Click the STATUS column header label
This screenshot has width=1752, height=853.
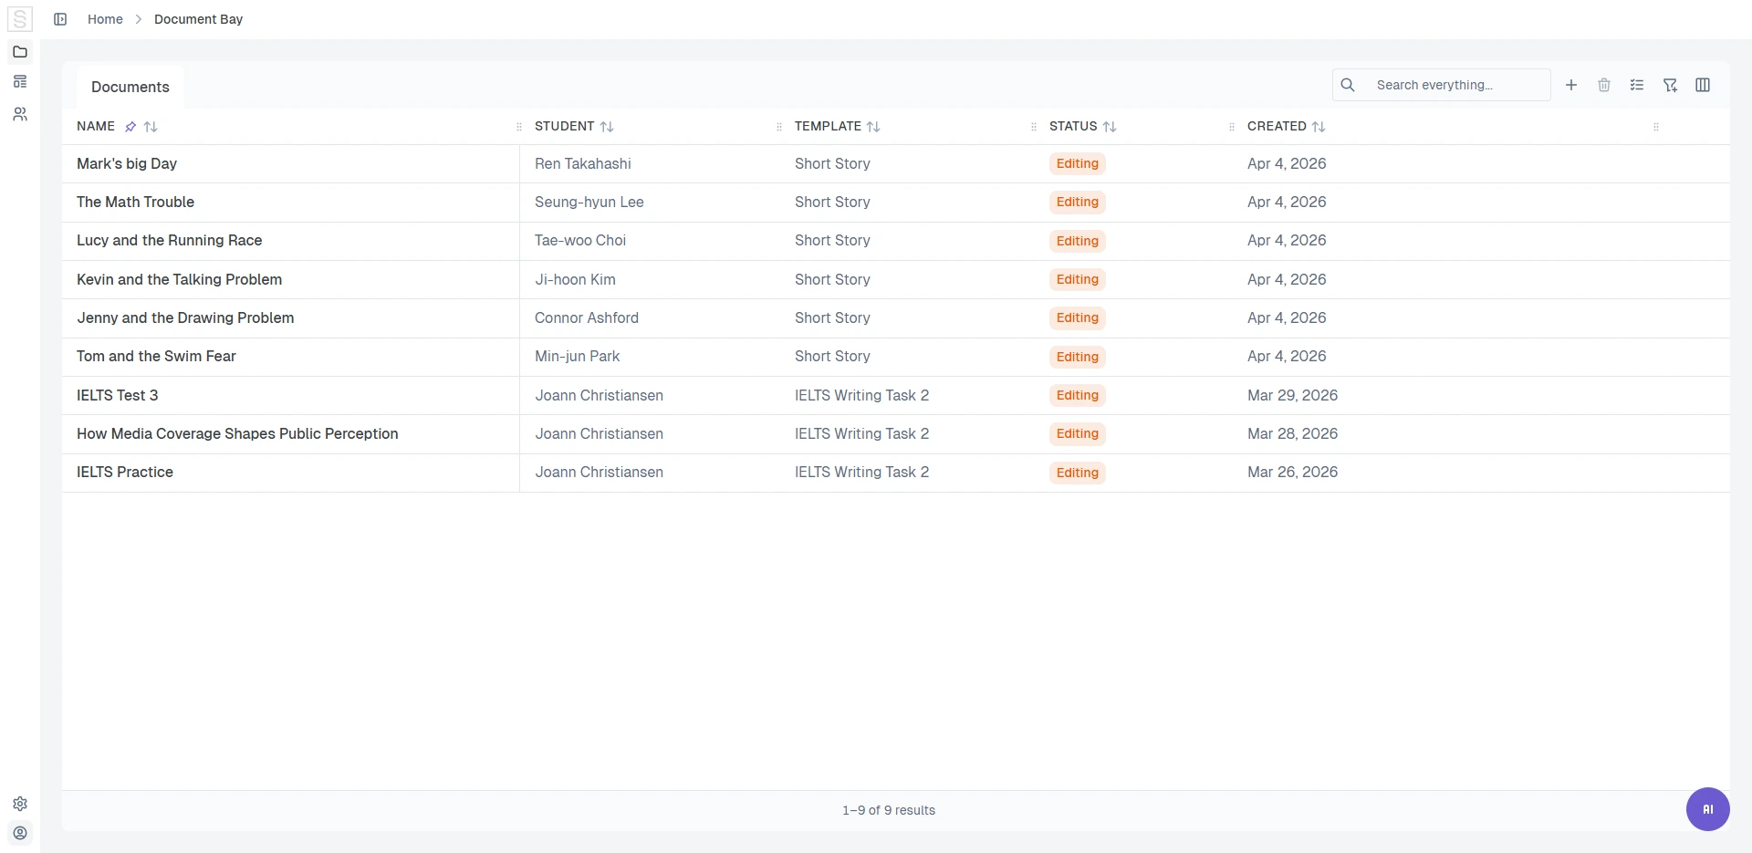[x=1073, y=126]
